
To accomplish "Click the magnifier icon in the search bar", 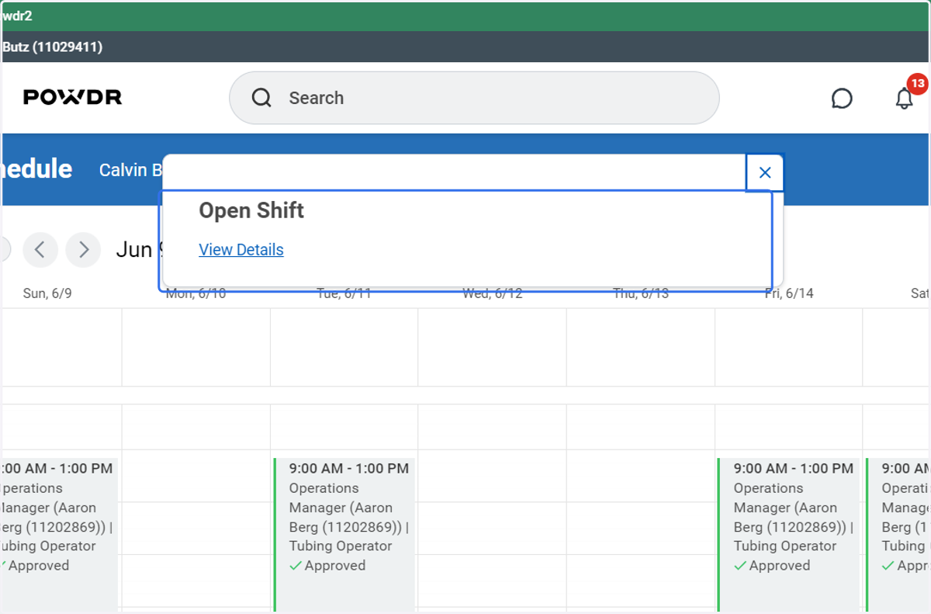I will (262, 98).
